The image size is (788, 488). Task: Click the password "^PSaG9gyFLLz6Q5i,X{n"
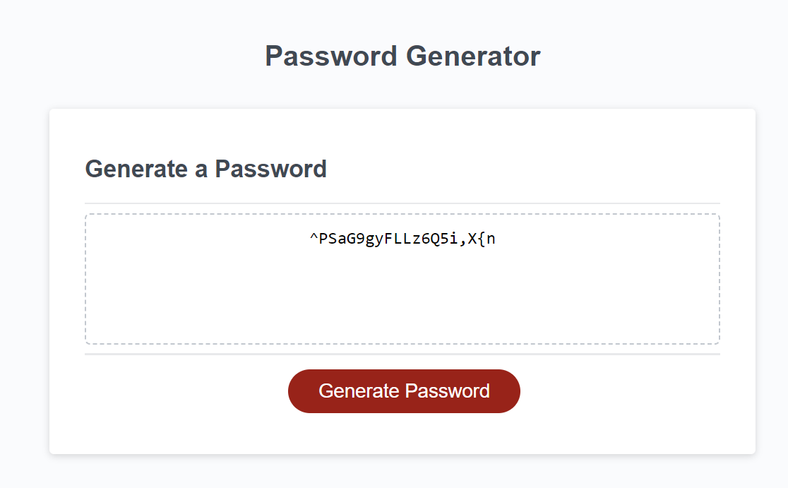[403, 238]
